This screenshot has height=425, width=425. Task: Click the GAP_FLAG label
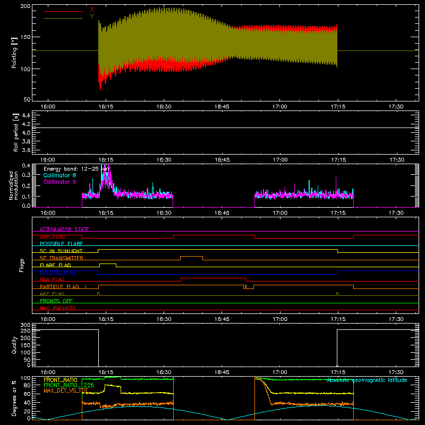coord(53,236)
